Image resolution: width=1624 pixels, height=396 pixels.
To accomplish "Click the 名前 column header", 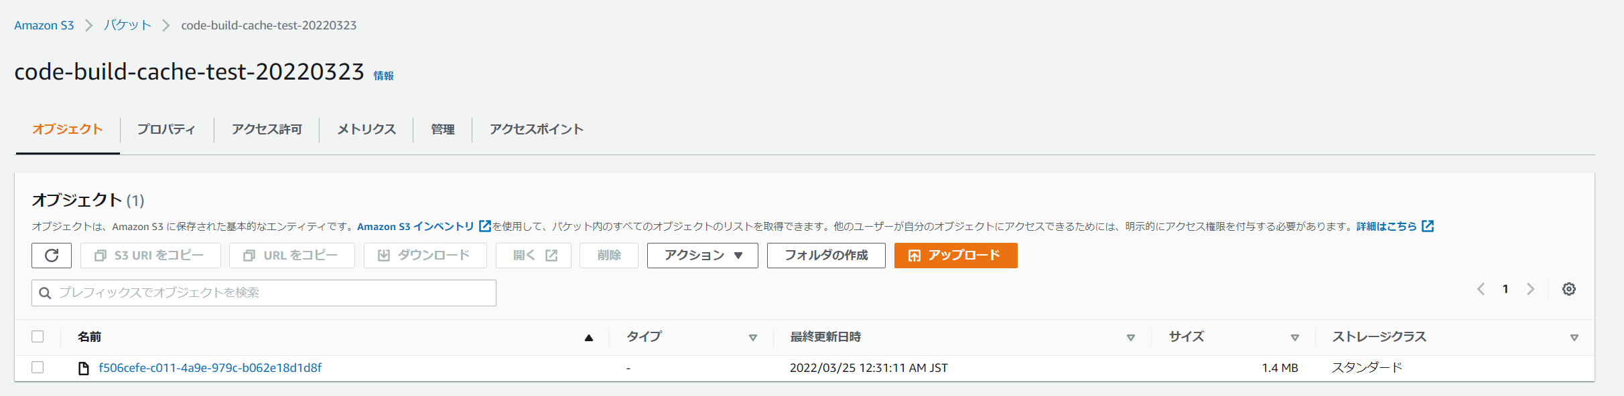I will (89, 336).
